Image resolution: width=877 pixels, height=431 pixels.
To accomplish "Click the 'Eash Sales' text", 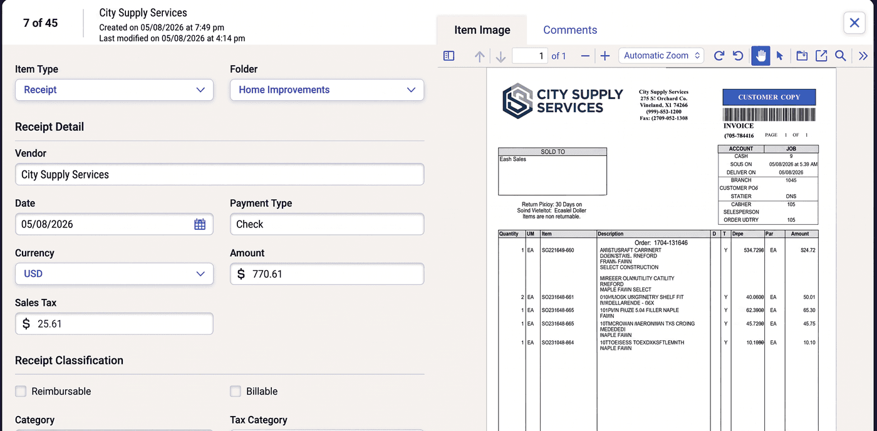I will tap(513, 159).
